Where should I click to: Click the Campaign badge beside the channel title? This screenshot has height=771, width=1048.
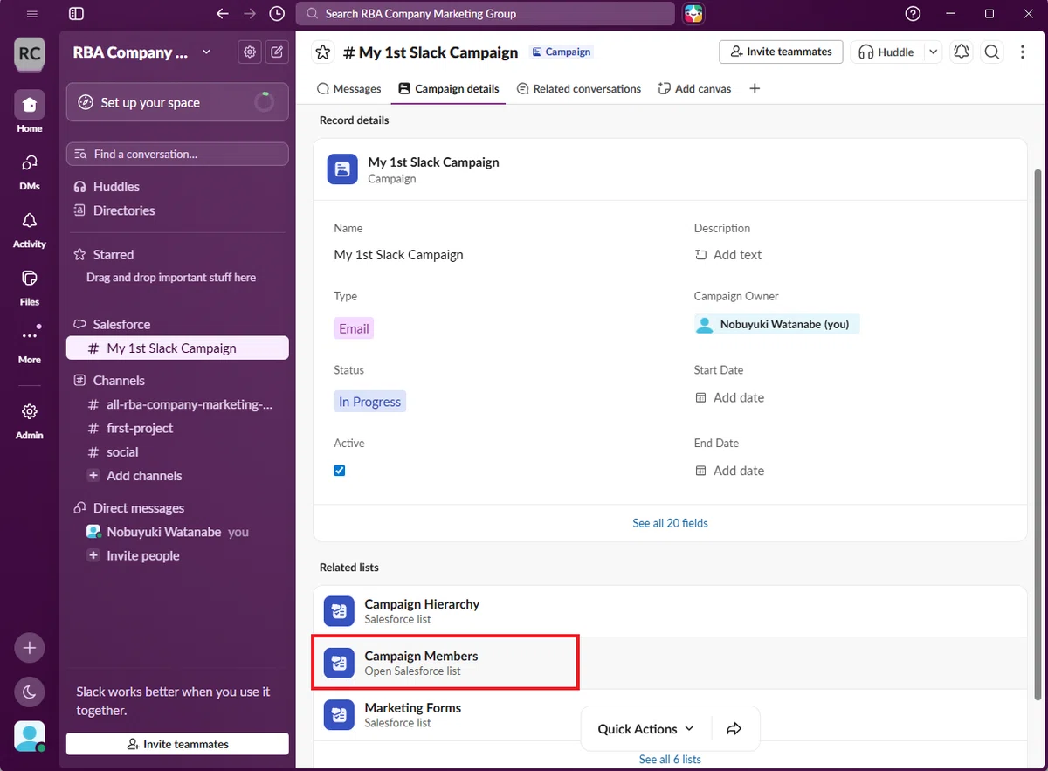point(562,52)
